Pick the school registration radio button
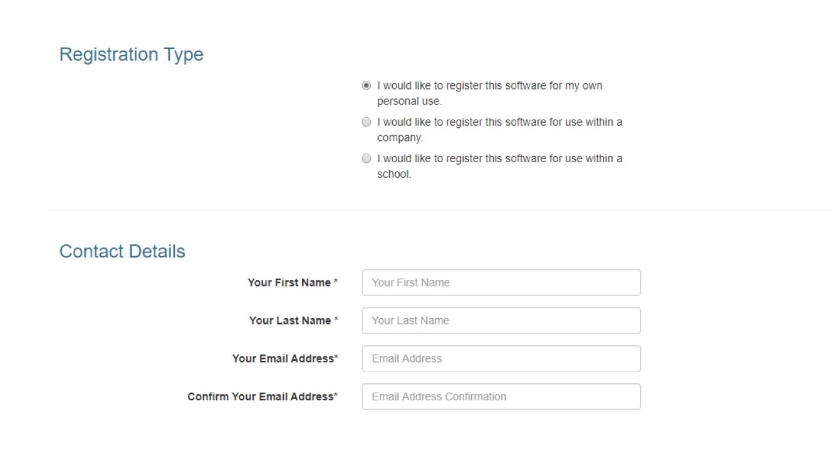This screenshot has width=832, height=466. (x=367, y=158)
